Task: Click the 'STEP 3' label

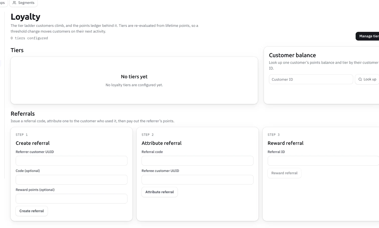Action: (x=274, y=135)
